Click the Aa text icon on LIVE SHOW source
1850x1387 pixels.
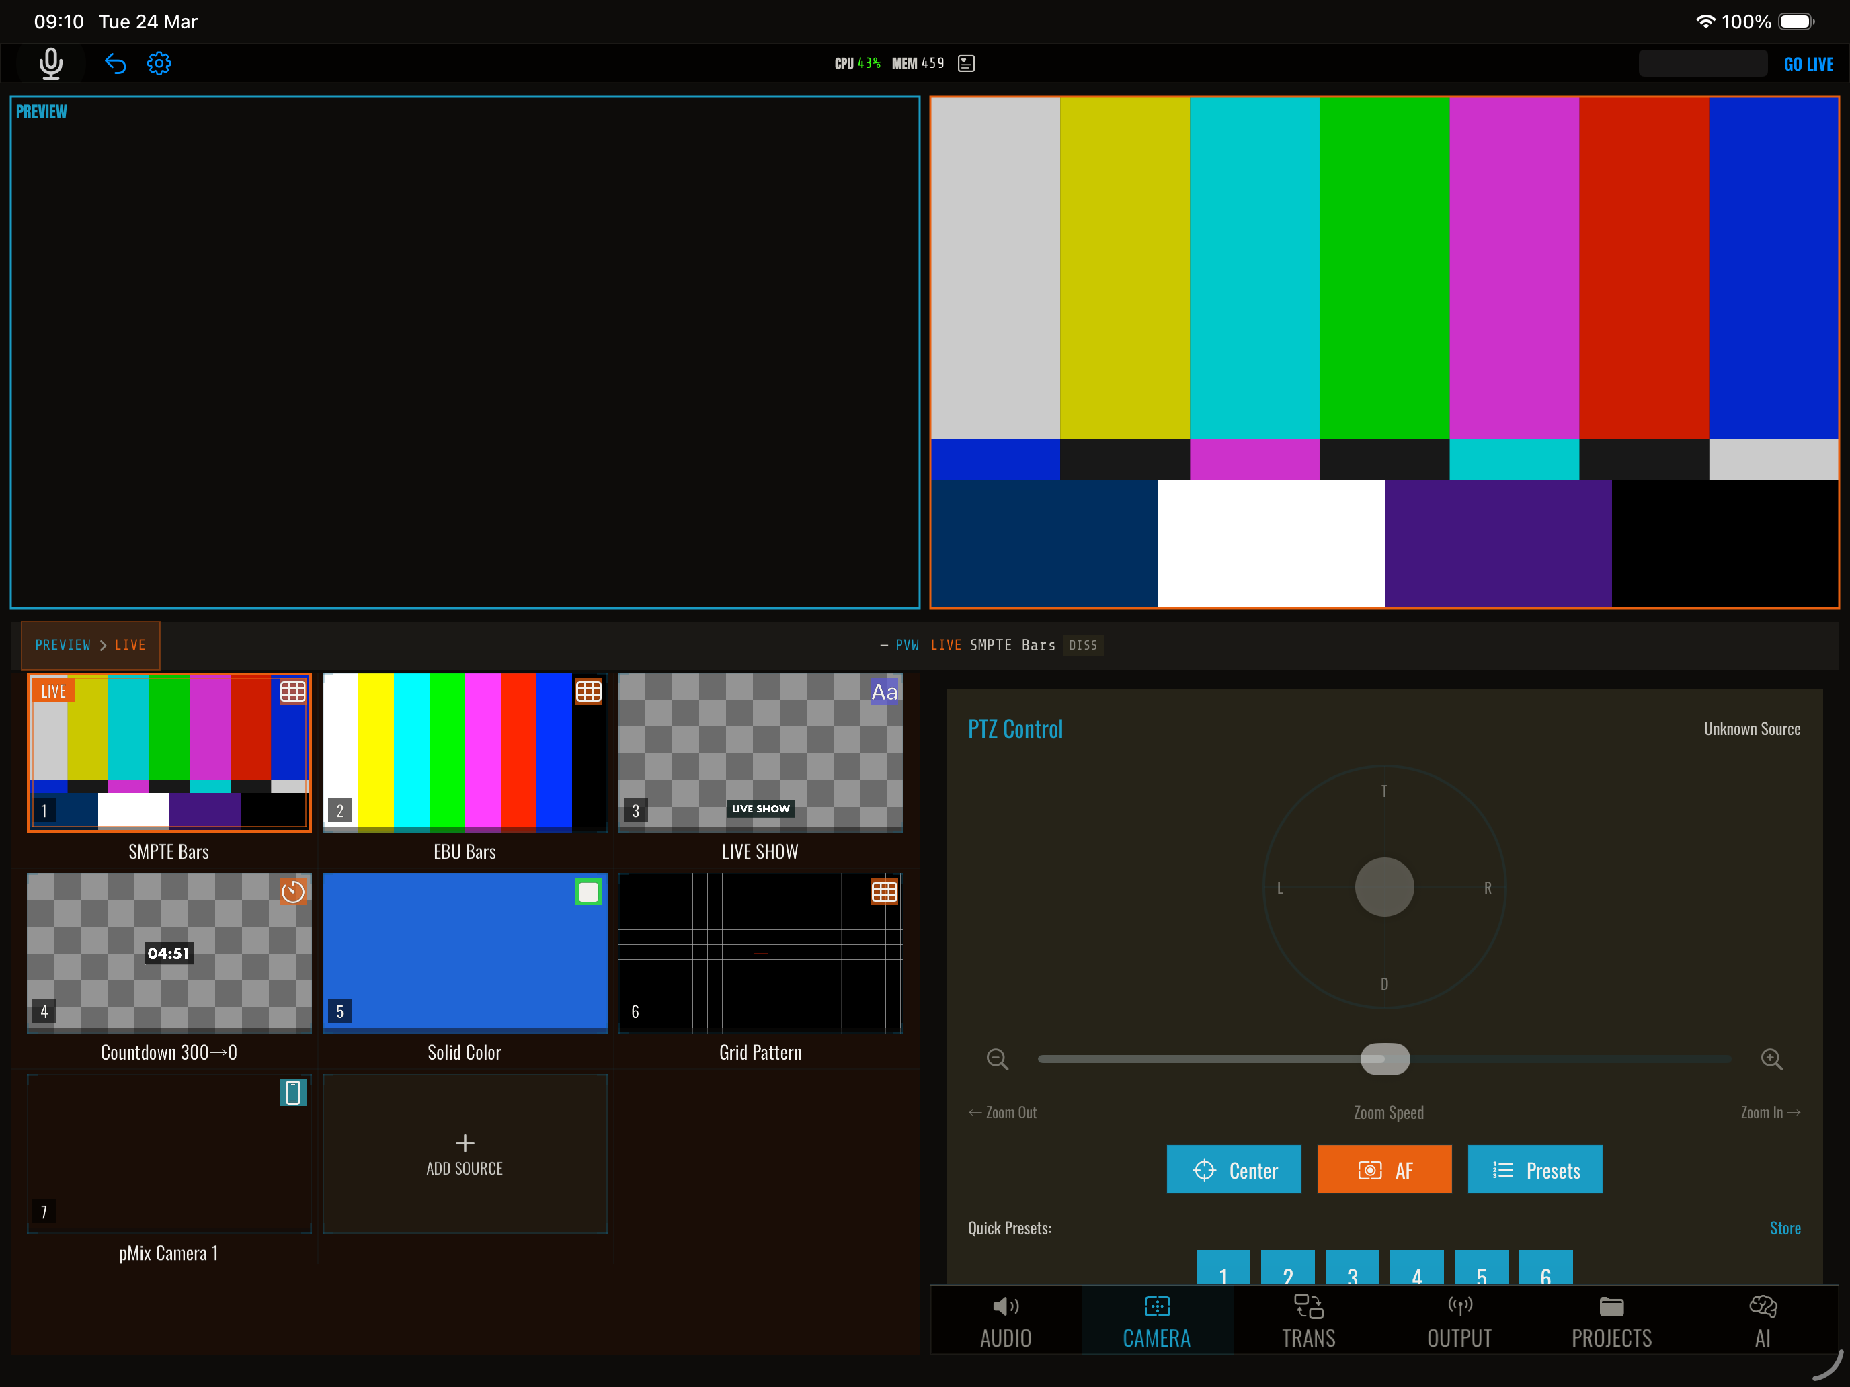pos(884,692)
